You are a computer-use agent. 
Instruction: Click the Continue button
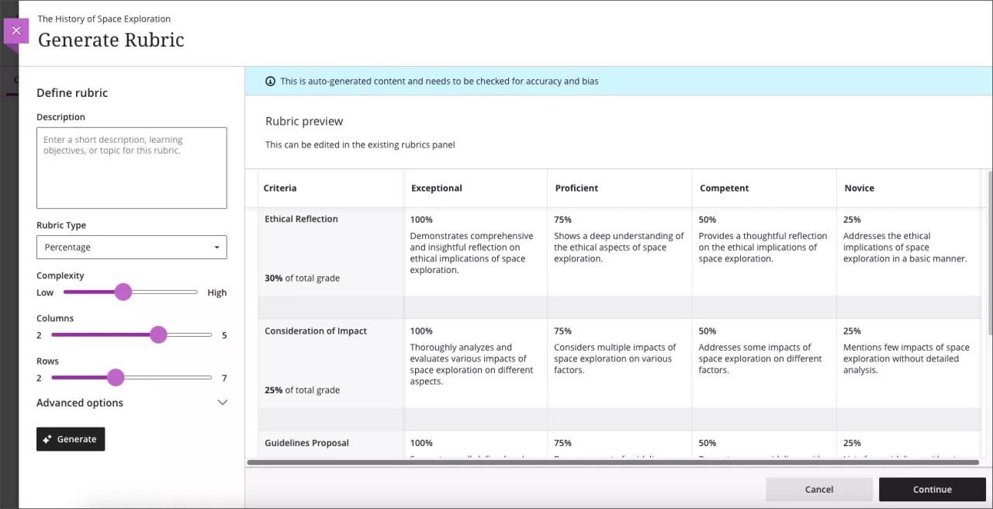click(932, 489)
